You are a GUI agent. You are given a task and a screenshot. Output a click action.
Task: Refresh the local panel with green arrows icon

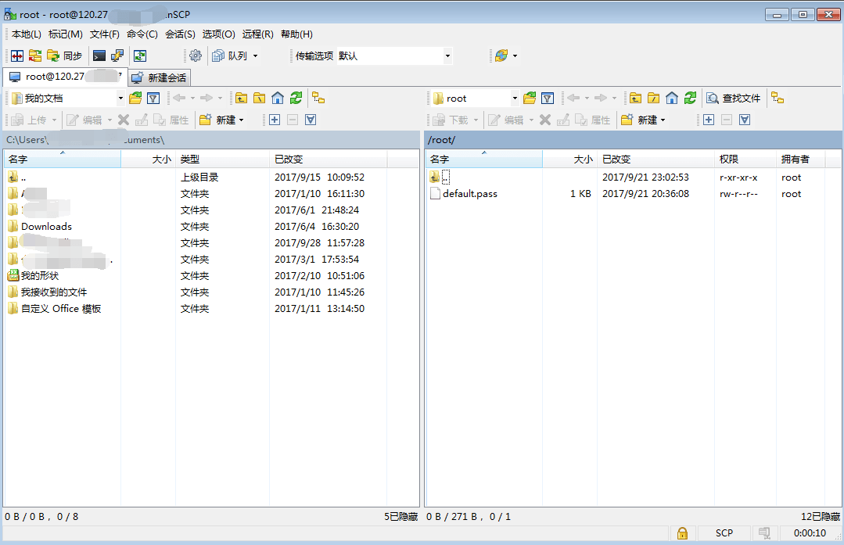coord(296,99)
